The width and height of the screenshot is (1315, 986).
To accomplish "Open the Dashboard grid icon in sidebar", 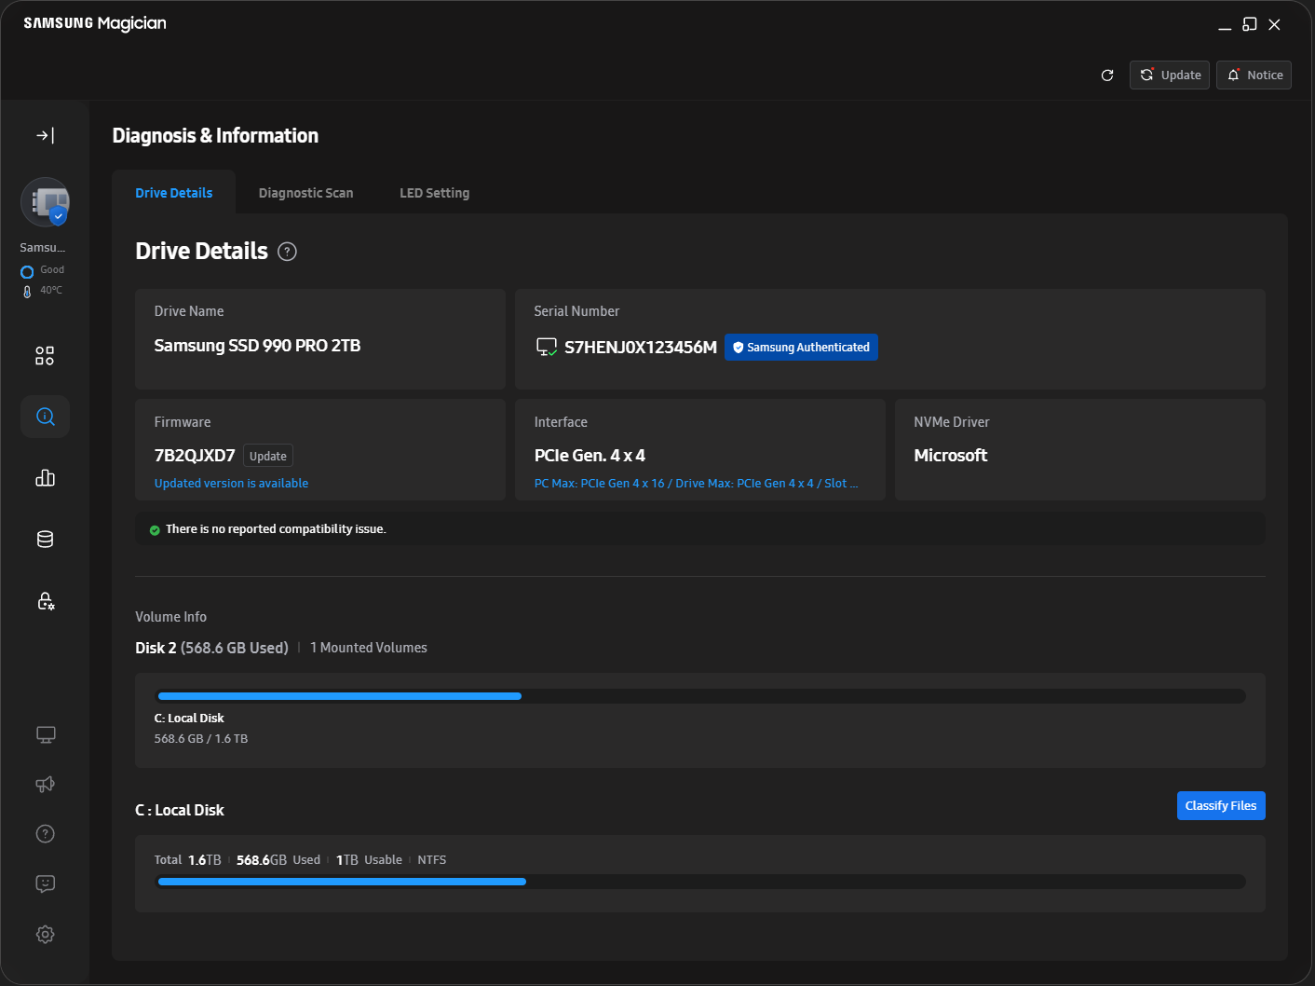I will tap(45, 355).
